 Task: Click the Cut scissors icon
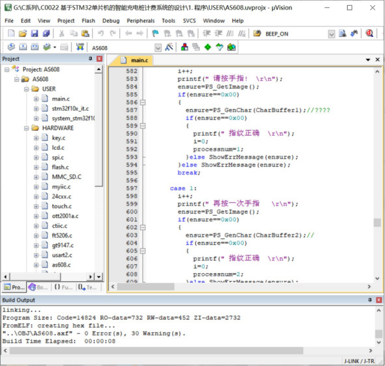(x=62, y=33)
